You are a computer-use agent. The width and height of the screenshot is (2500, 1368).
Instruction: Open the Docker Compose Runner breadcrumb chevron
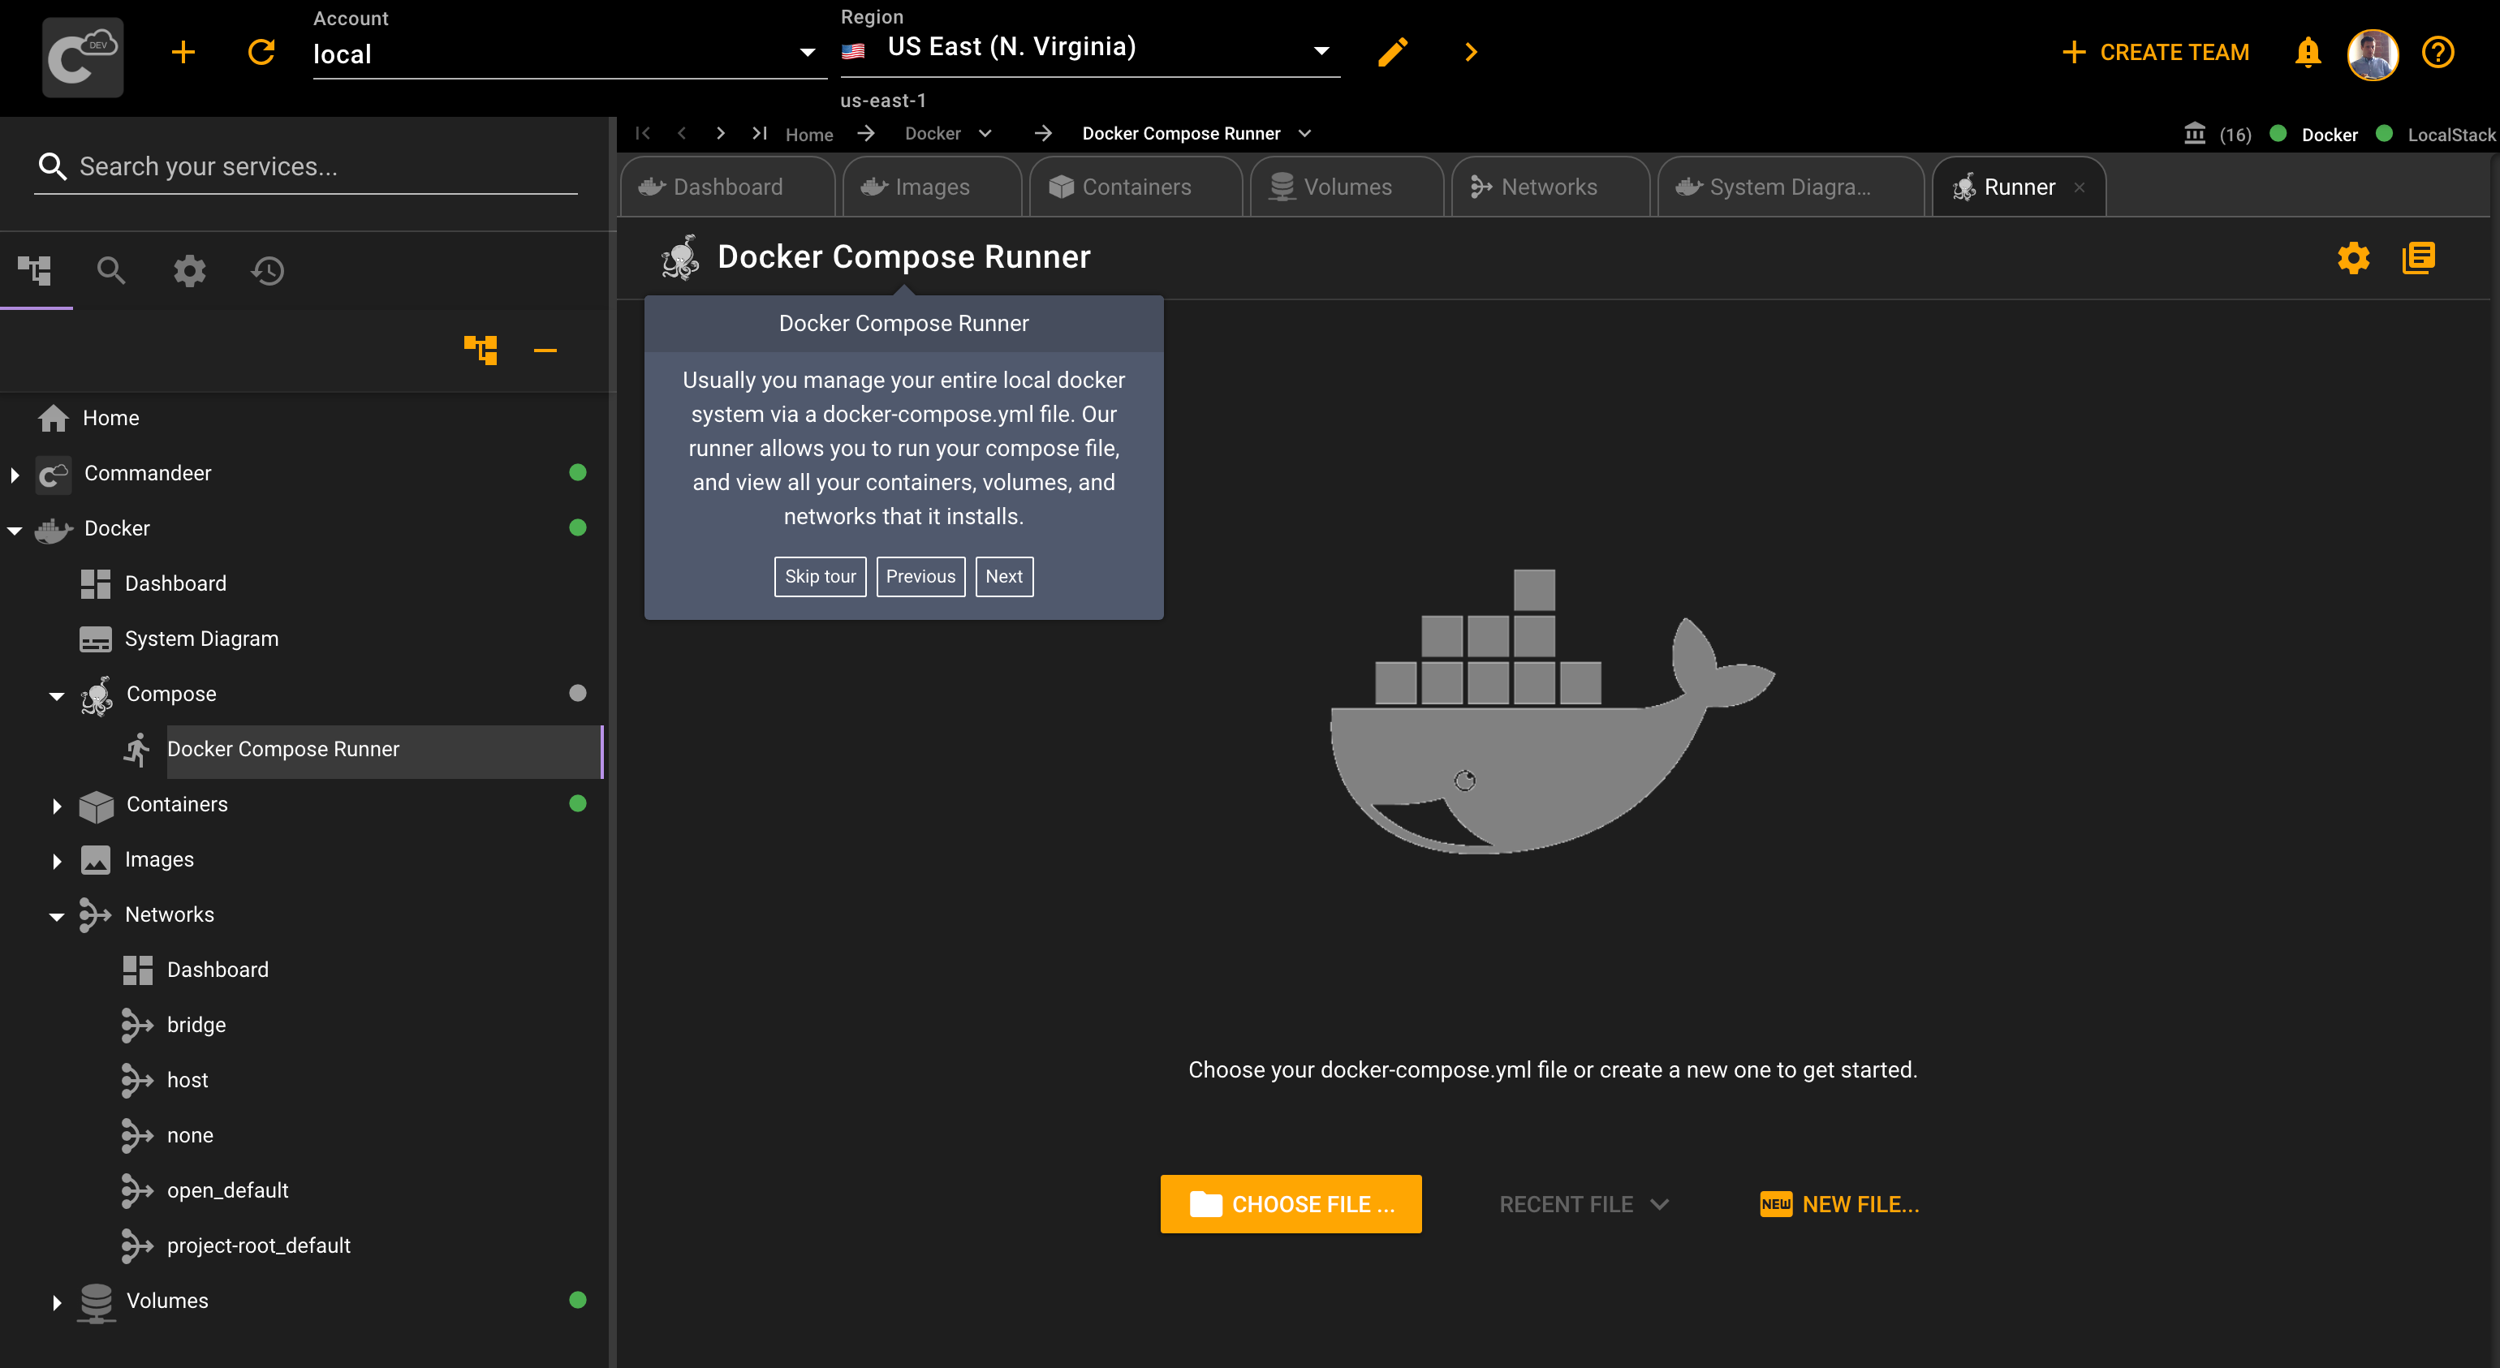[1305, 133]
